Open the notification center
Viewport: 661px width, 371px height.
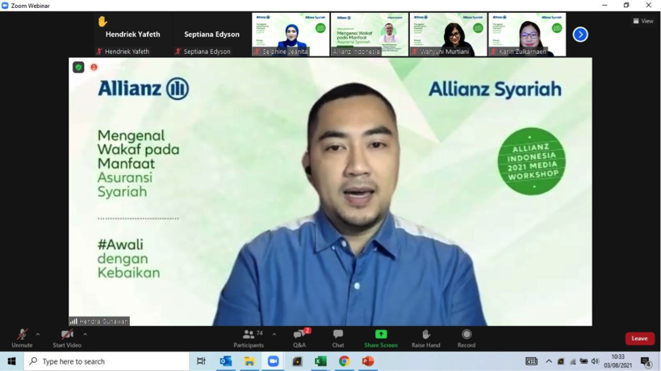[646, 361]
